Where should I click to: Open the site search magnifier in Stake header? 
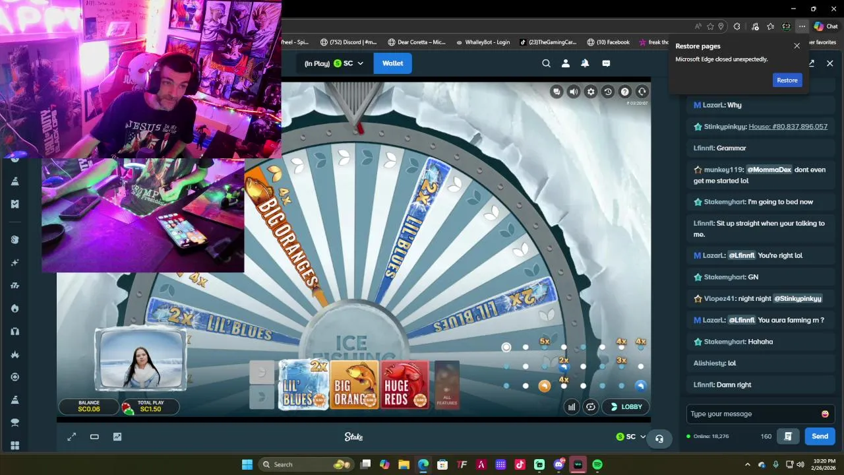tap(546, 63)
